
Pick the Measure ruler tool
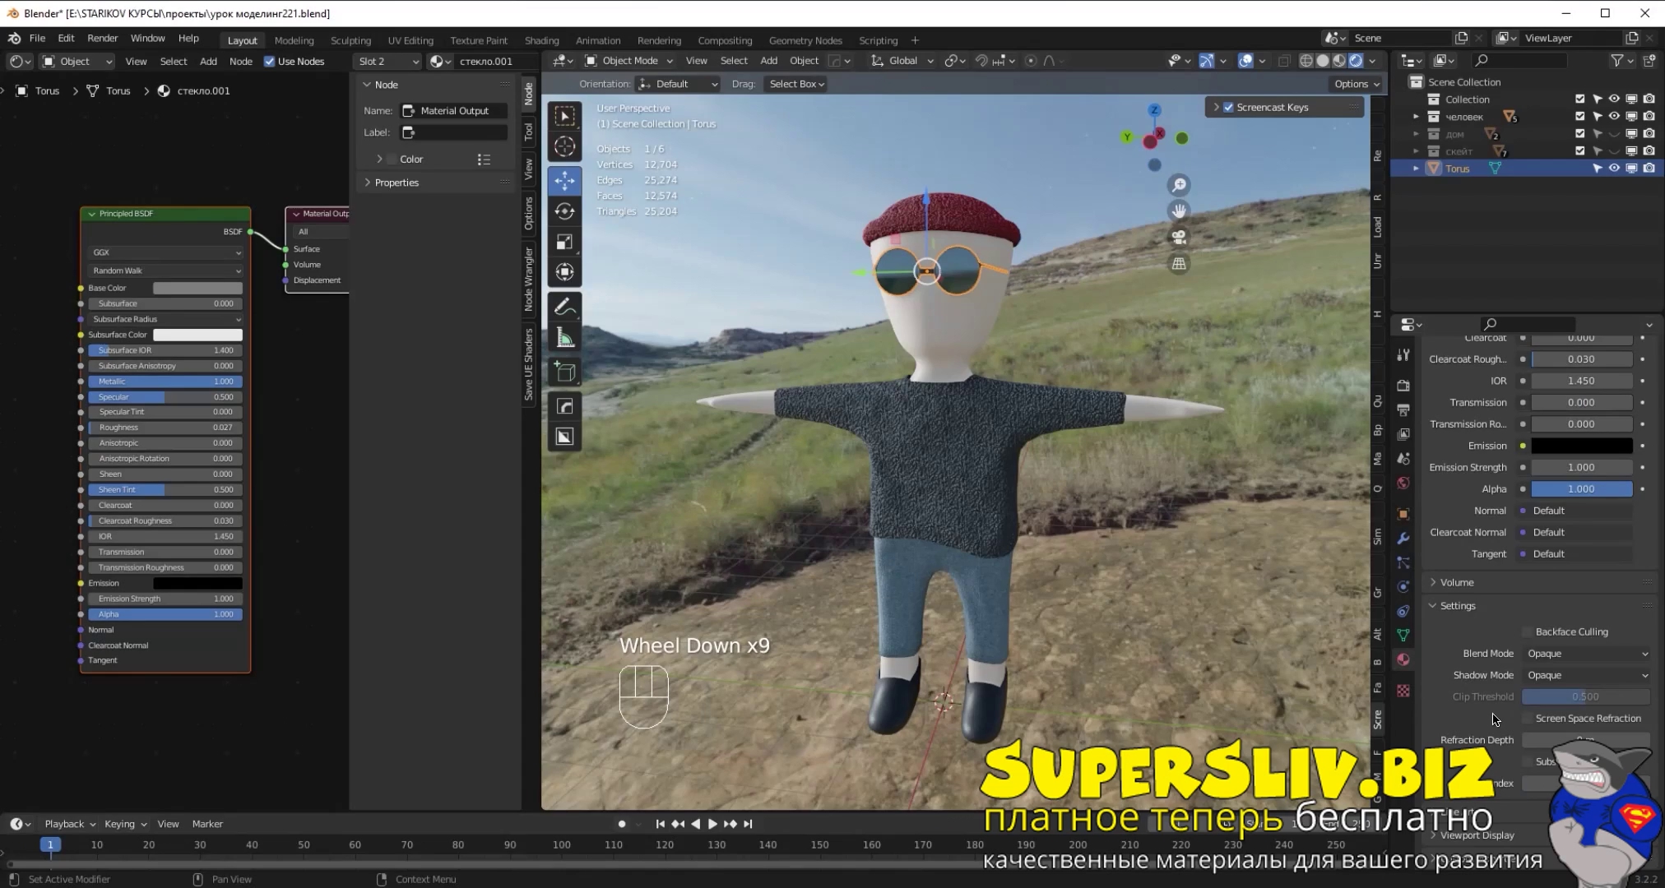pyautogui.click(x=564, y=338)
